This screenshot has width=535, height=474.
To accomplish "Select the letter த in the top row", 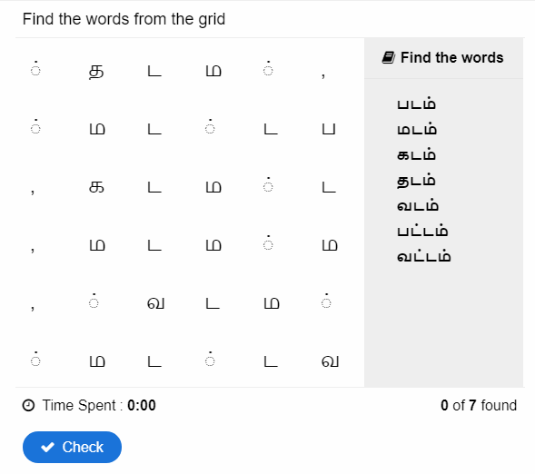I will (x=96, y=71).
